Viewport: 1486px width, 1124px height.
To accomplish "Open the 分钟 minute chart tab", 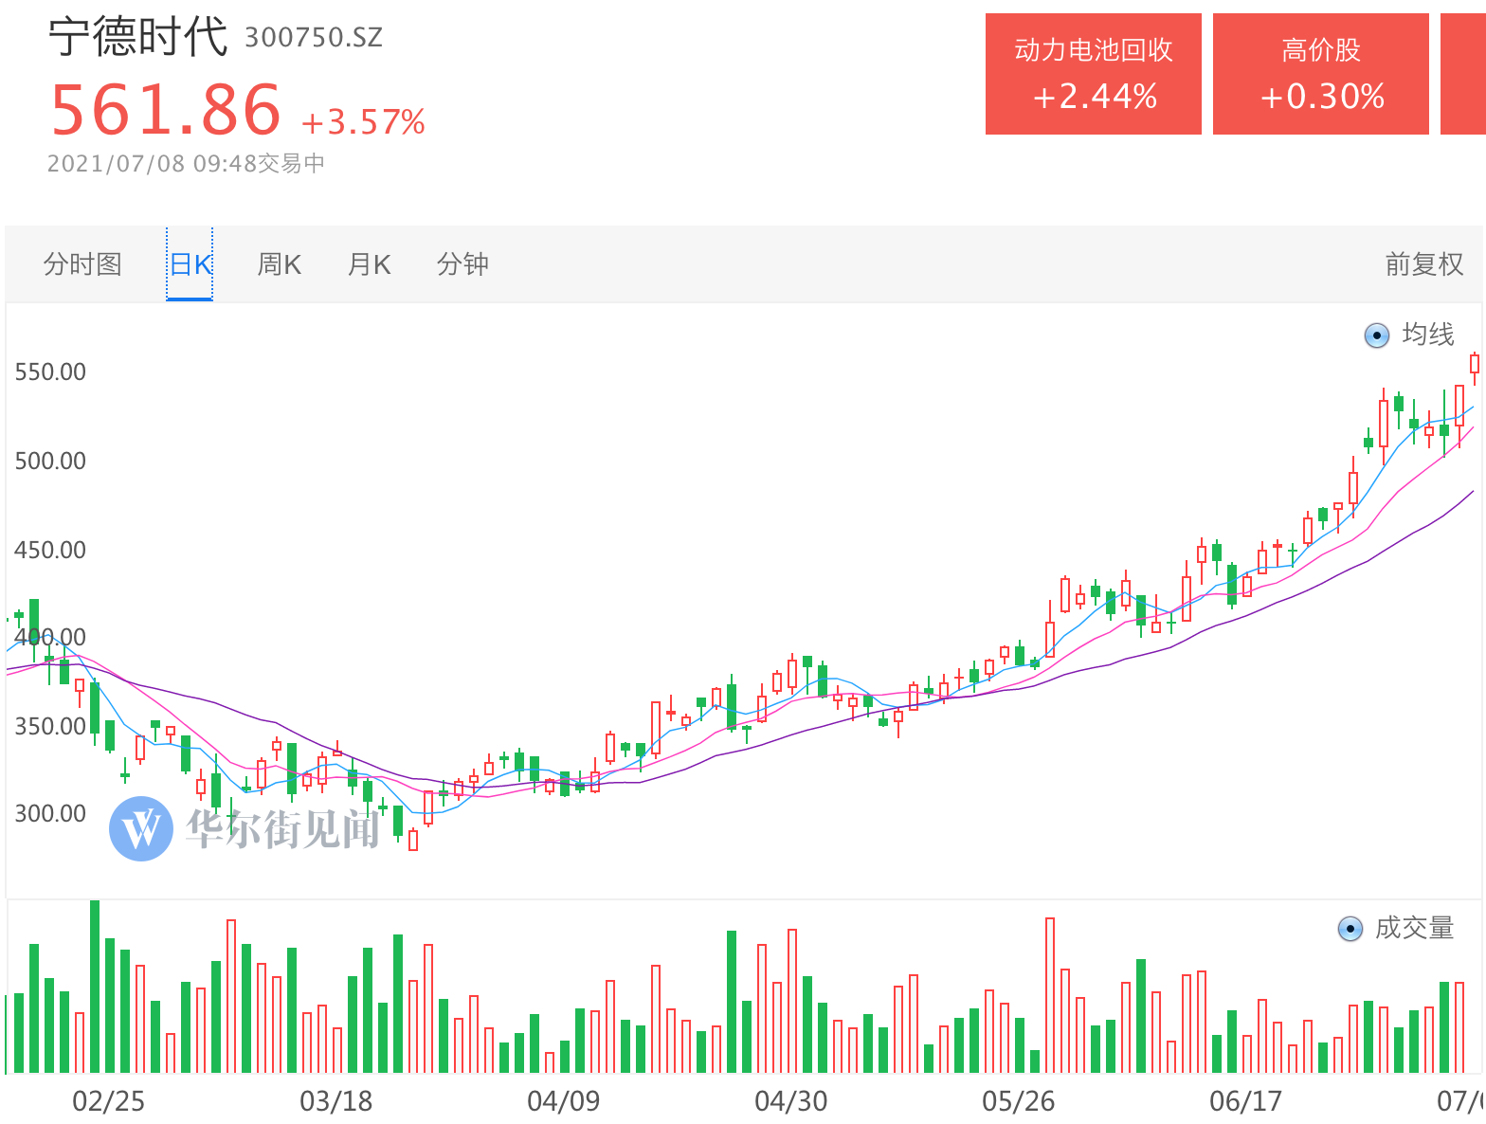I will tap(462, 264).
